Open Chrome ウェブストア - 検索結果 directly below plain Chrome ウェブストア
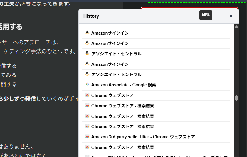The image size is (247, 157). 156,106
